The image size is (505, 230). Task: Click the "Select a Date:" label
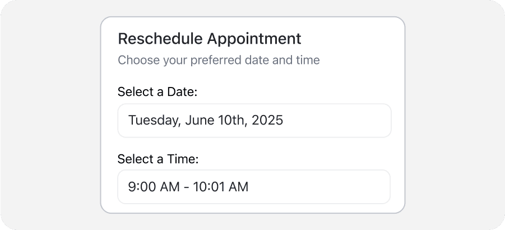click(x=157, y=92)
